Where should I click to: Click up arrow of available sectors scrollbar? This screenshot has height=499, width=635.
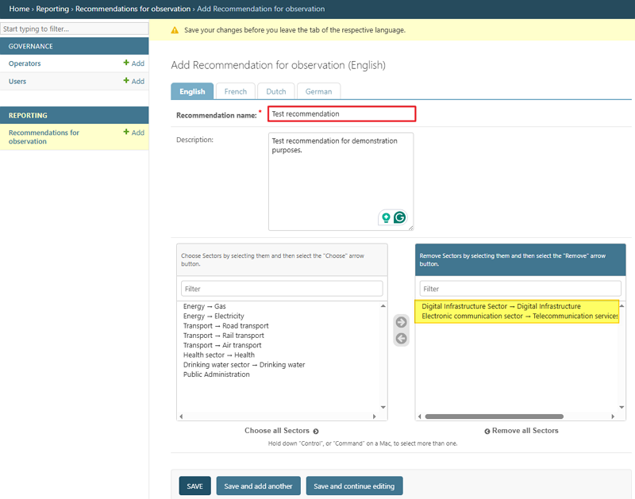click(383, 306)
